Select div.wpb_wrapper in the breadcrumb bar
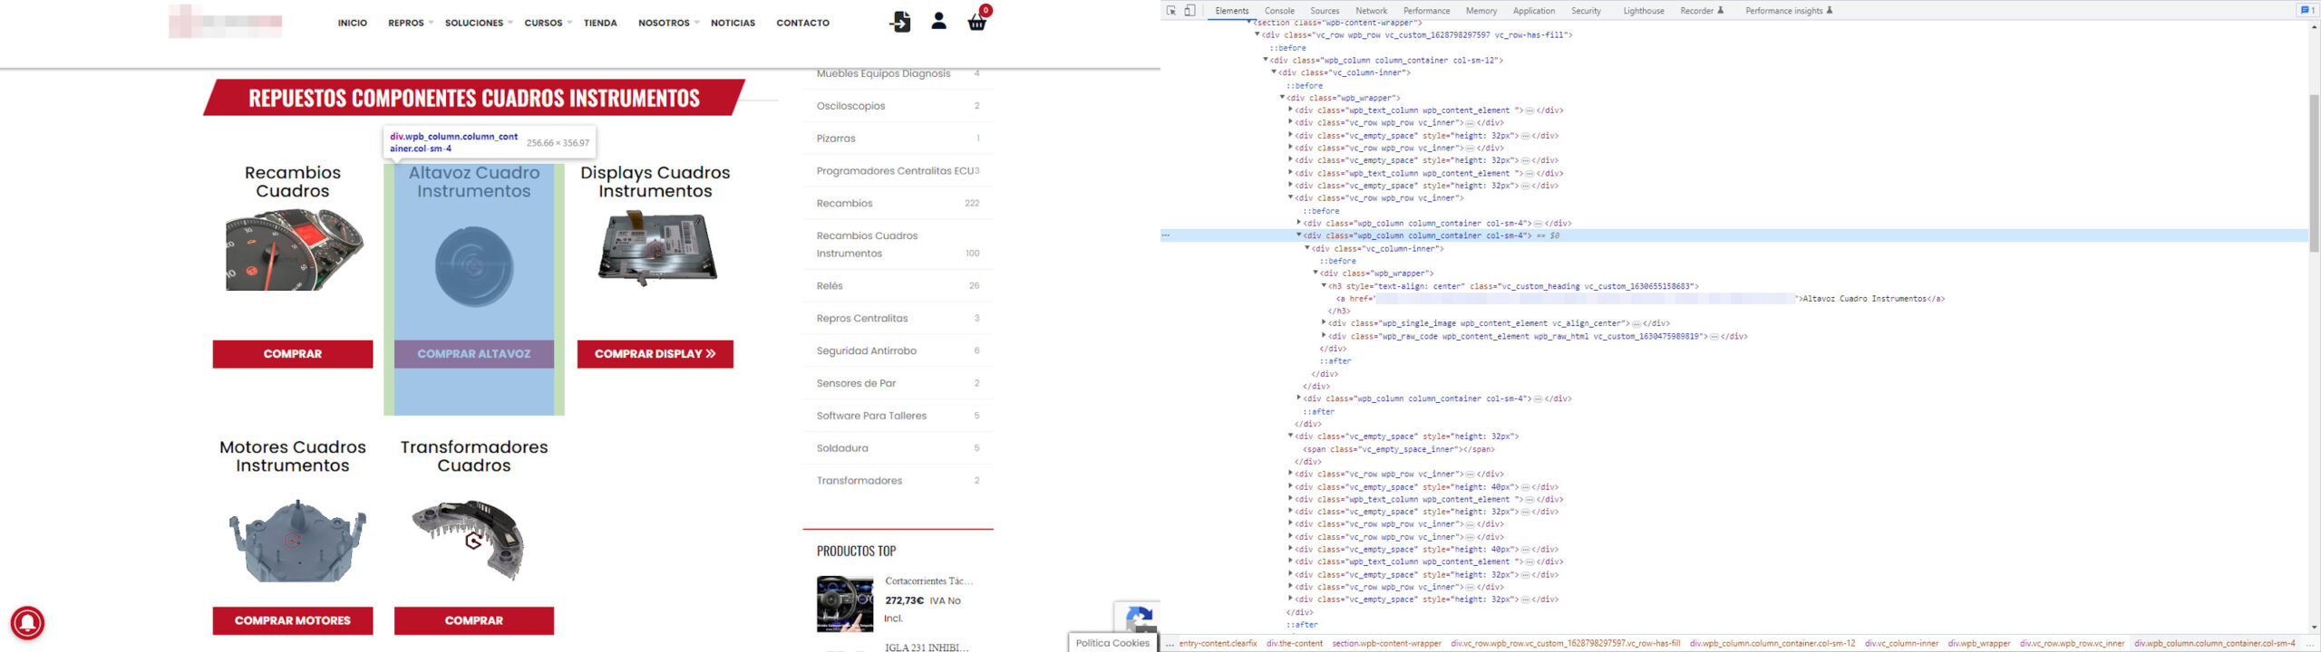2321x652 pixels. tap(1979, 644)
